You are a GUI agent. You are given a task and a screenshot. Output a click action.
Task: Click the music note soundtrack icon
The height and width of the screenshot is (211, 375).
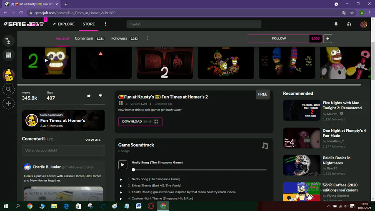click(x=265, y=146)
